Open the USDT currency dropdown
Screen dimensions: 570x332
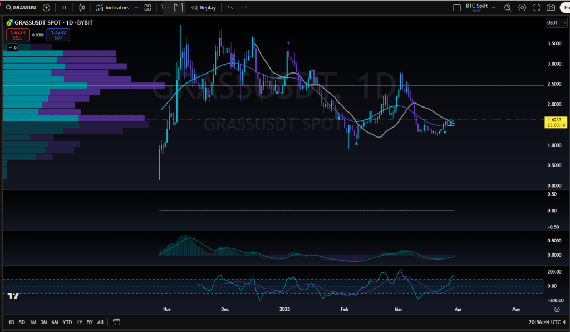(x=557, y=22)
